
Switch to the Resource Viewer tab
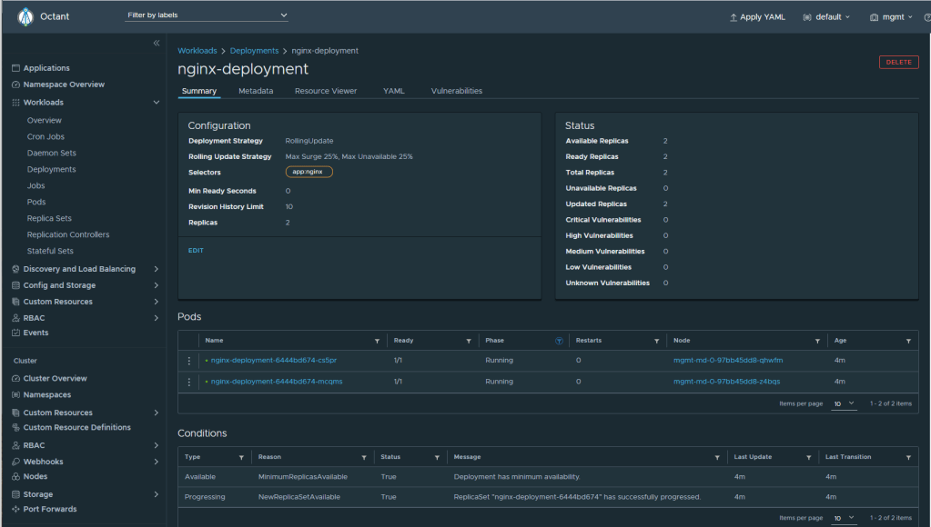tap(325, 91)
